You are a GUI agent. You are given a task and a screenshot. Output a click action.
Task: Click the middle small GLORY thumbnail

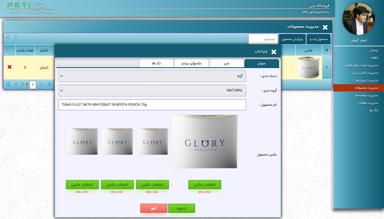(x=117, y=141)
